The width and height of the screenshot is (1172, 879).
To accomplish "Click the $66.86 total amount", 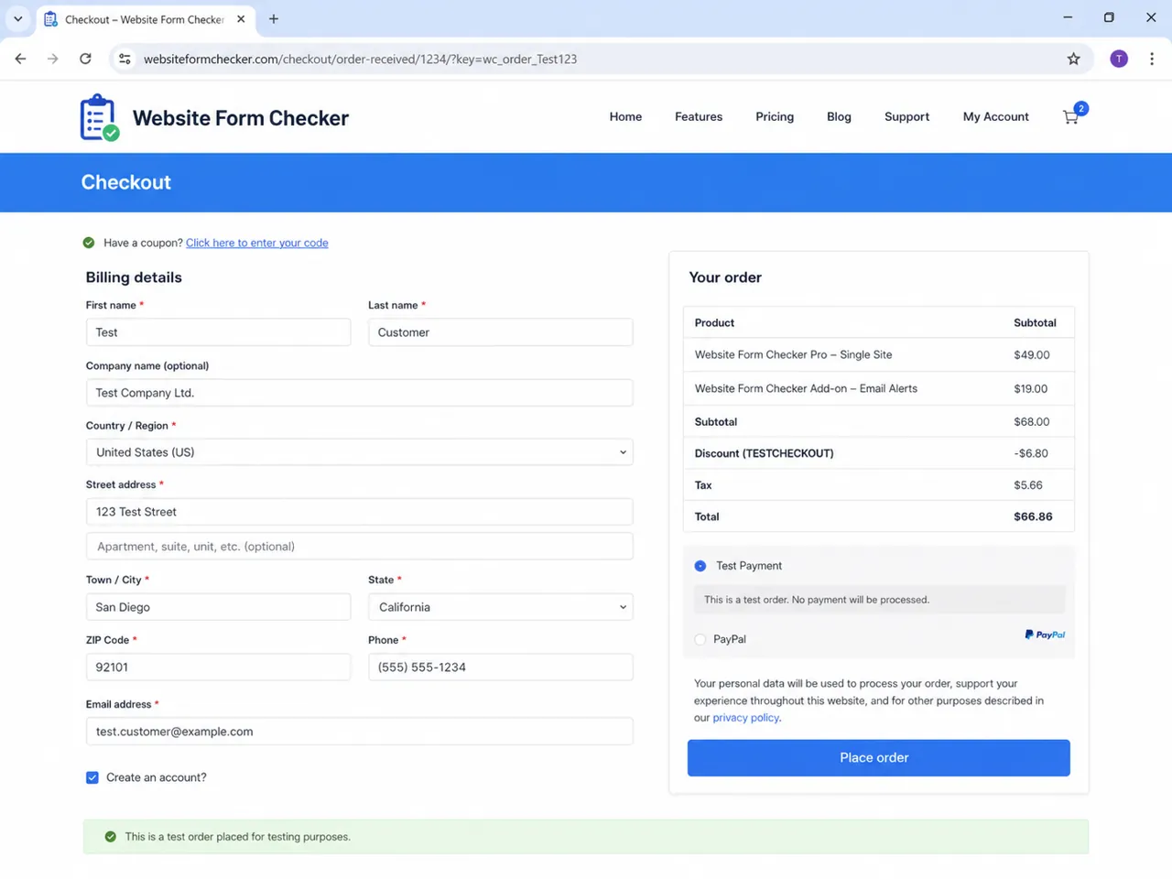I will (x=1033, y=516).
